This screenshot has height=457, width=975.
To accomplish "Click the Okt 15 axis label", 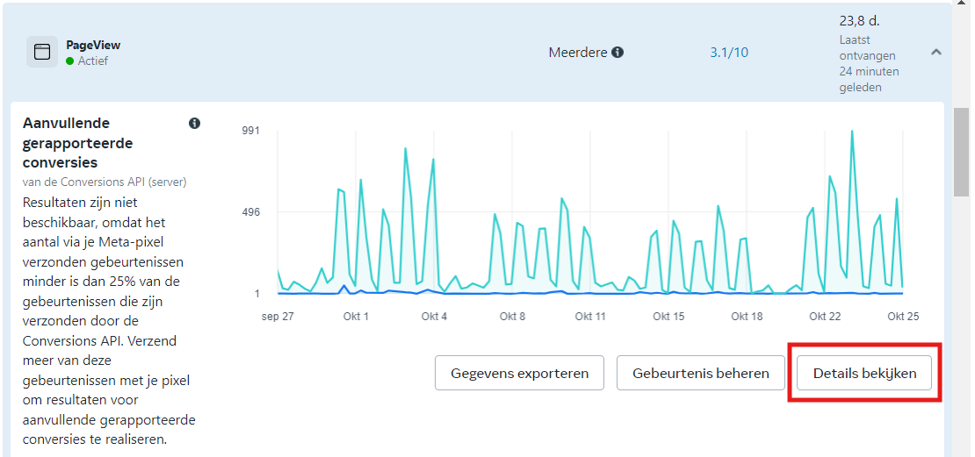I will 668,316.
